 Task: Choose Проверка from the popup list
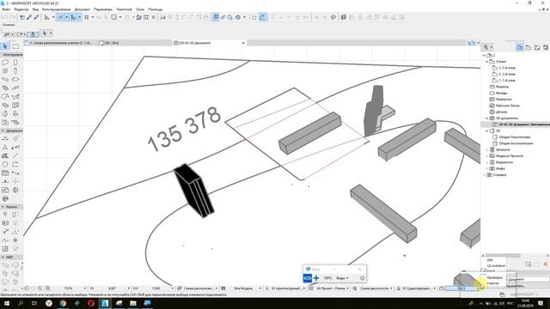(x=494, y=277)
